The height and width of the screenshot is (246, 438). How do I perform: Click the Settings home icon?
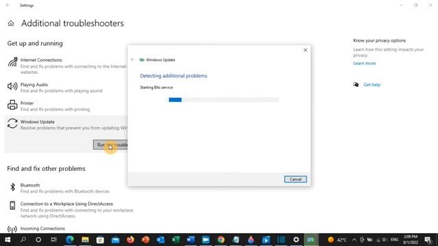tap(11, 23)
